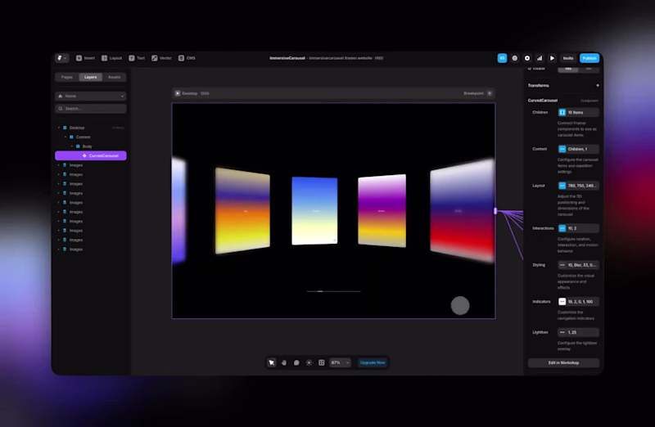
Task: Click the blue Publish button
Action: coord(589,58)
